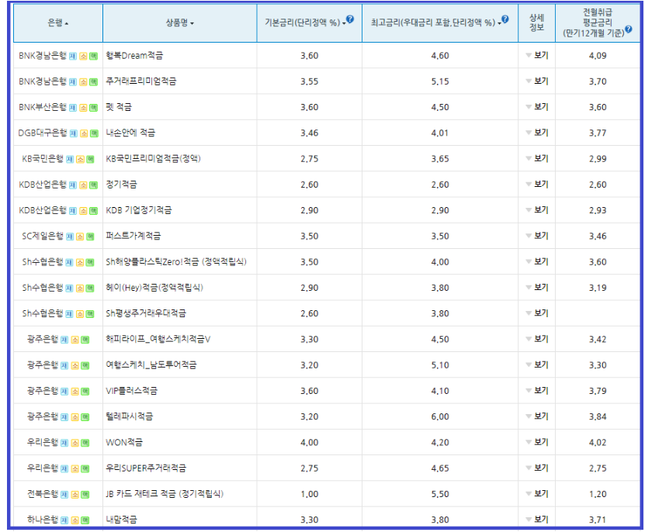This screenshot has width=645, height=532.
Task: Select product name 내맘적금
Action: click(x=121, y=520)
